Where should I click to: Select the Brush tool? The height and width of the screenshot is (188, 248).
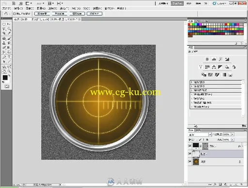click(x=9, y=38)
